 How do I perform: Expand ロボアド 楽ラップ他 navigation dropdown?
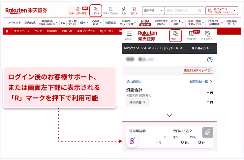pos(127,23)
